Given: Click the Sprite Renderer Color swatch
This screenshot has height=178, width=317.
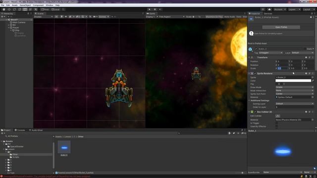Looking at the screenshot, I should tap(293, 81).
